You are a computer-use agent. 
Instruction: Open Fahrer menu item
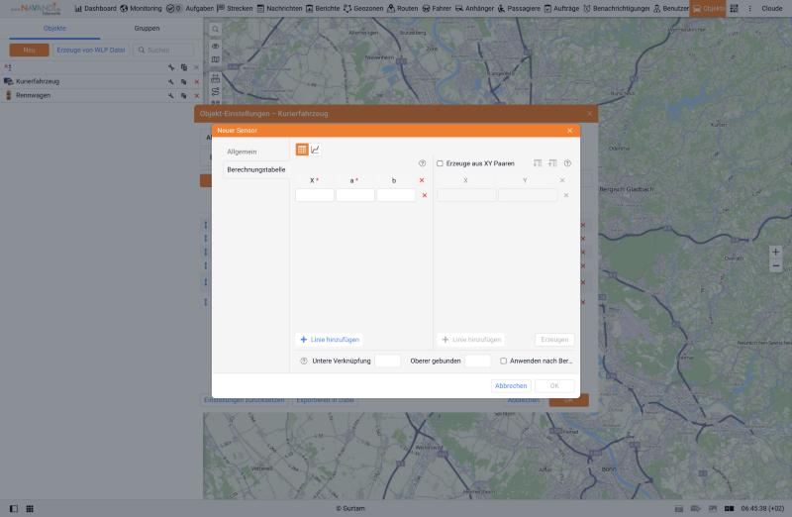[437, 9]
